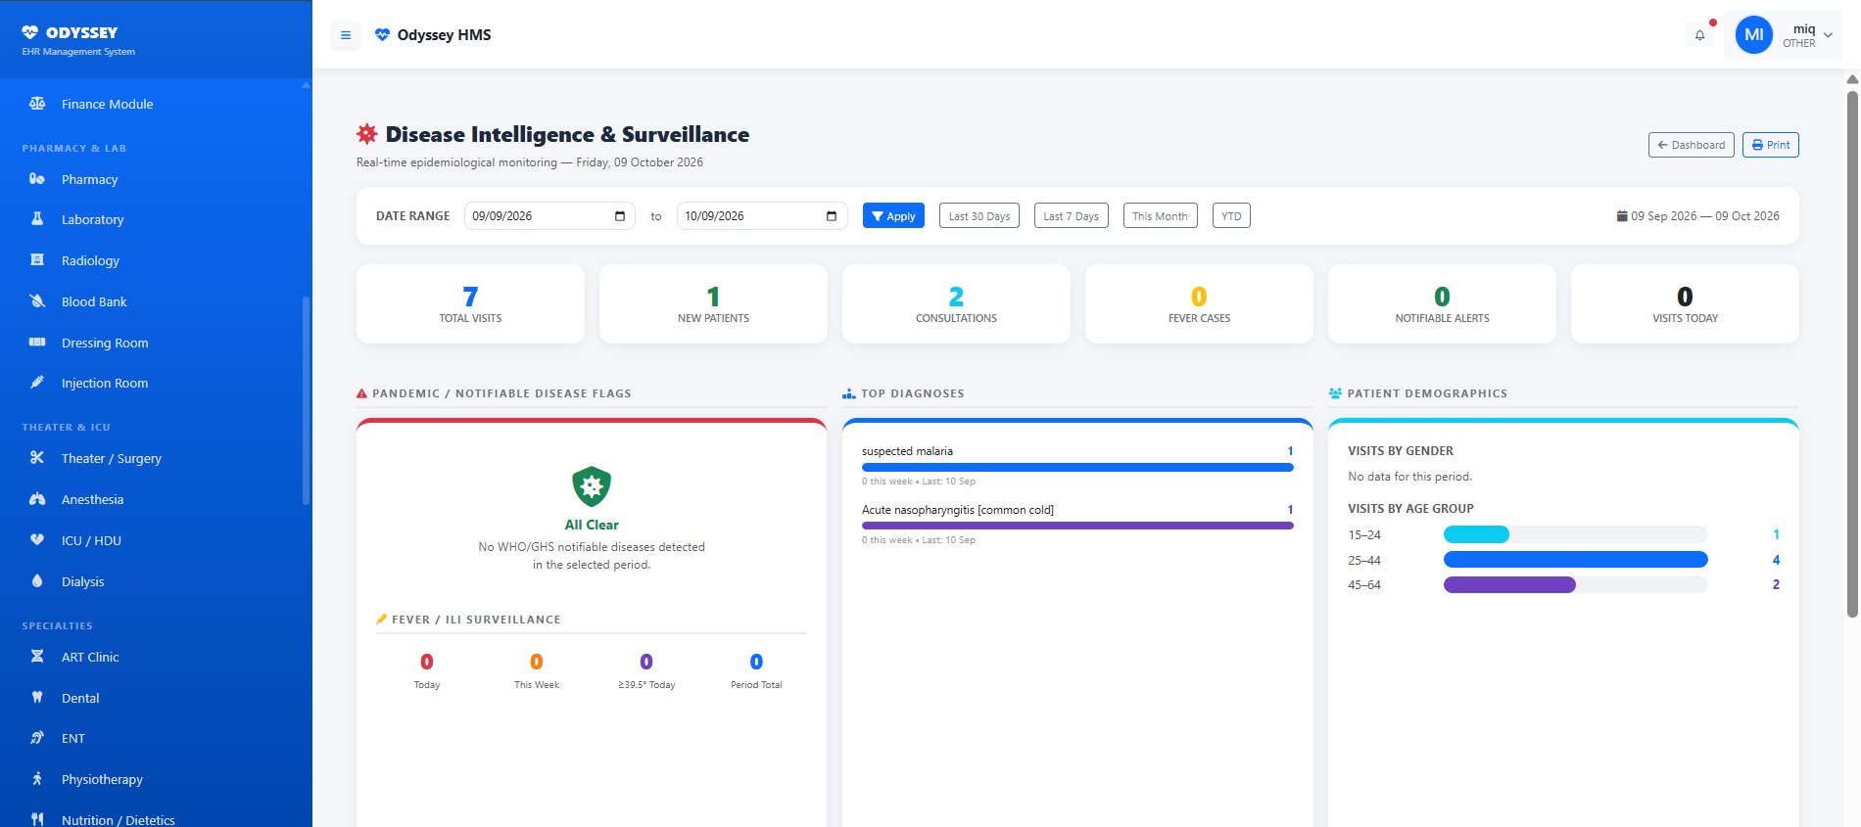
Task: Select the YTD preset button
Action: point(1231,215)
